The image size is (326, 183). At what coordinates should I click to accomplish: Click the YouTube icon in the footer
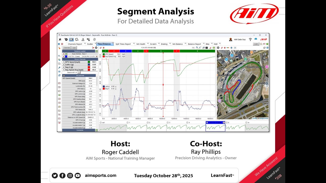[78, 175]
